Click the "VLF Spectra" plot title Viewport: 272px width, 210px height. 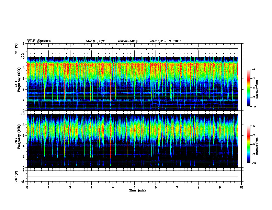(39, 41)
